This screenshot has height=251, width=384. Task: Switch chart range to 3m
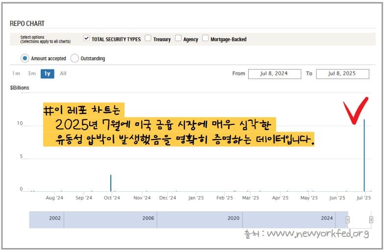(x=31, y=73)
